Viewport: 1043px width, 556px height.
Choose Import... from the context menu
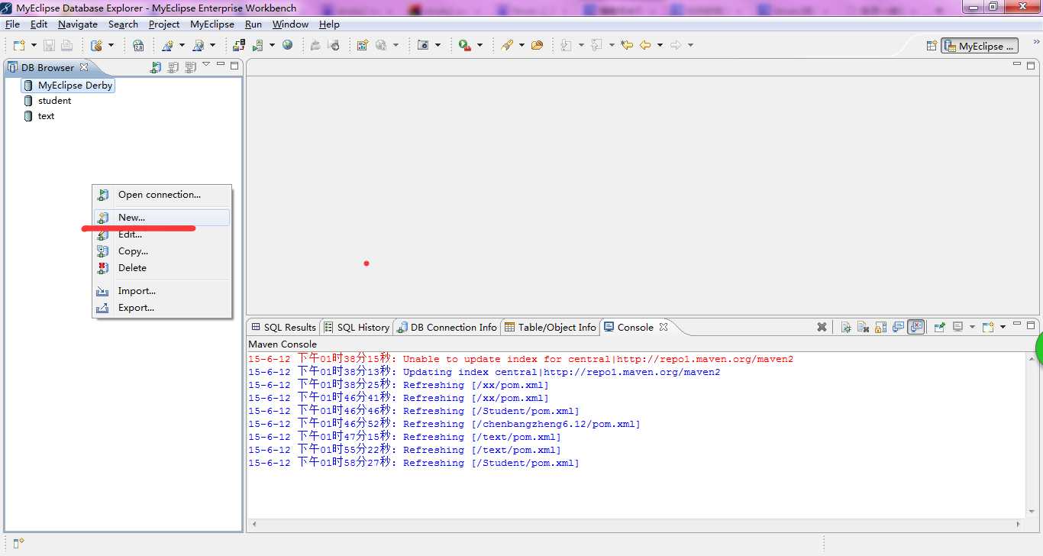tap(162, 291)
